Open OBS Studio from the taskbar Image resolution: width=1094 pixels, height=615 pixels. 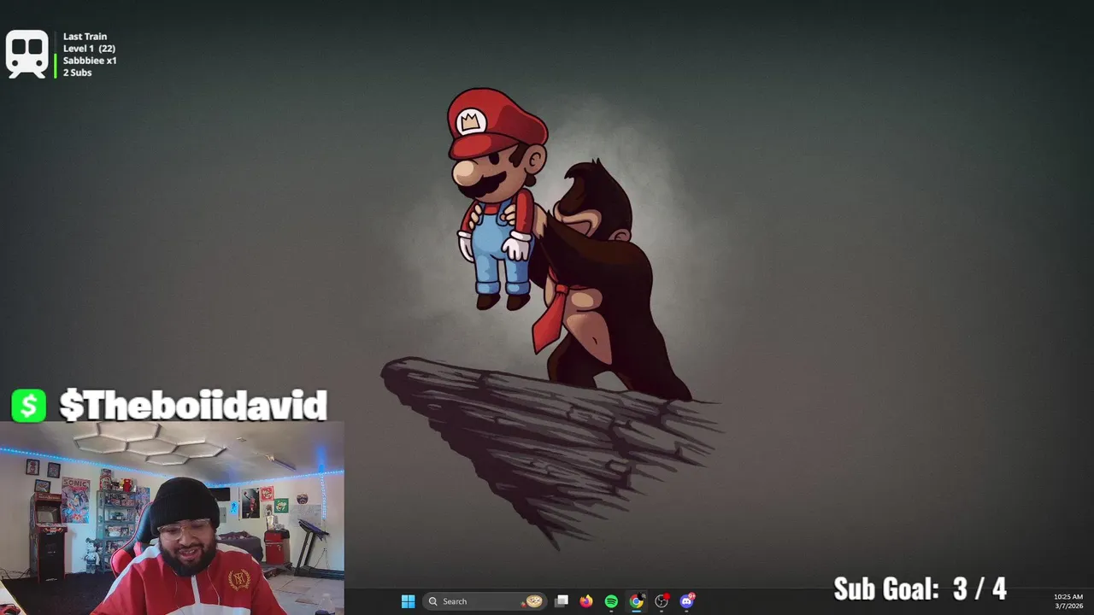pyautogui.click(x=662, y=601)
